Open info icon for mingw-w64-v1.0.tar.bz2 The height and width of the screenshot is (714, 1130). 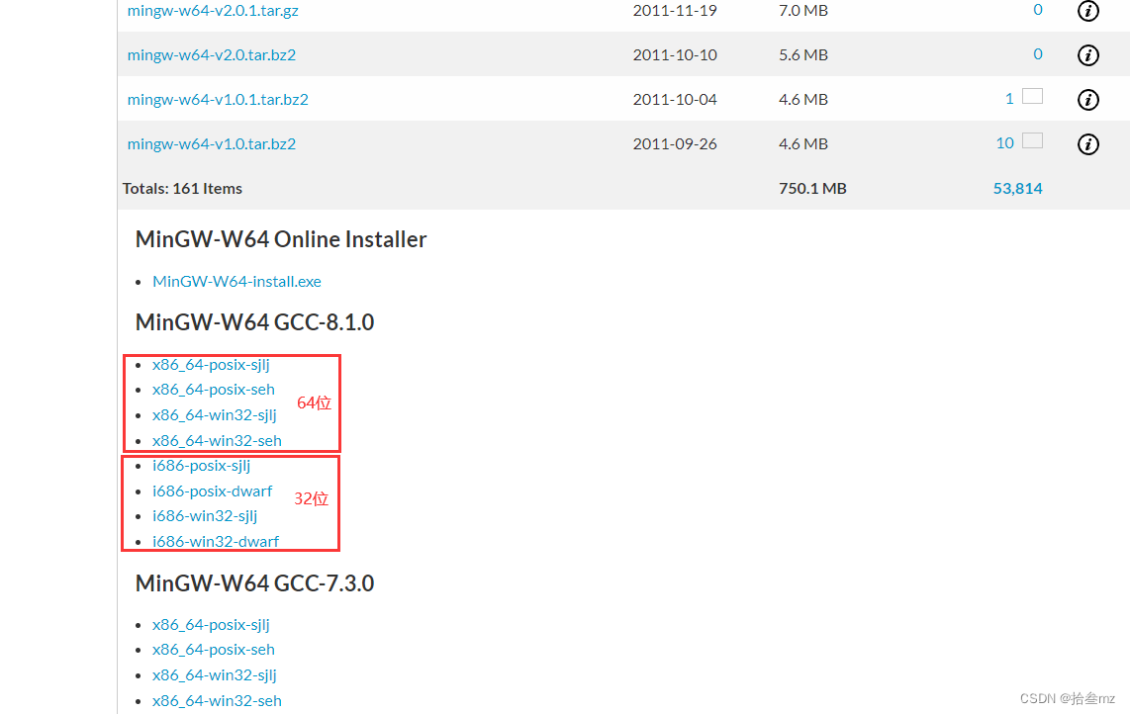click(x=1087, y=144)
